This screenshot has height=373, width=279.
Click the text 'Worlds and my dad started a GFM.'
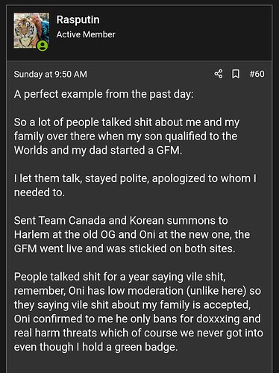pyautogui.click(x=98, y=150)
